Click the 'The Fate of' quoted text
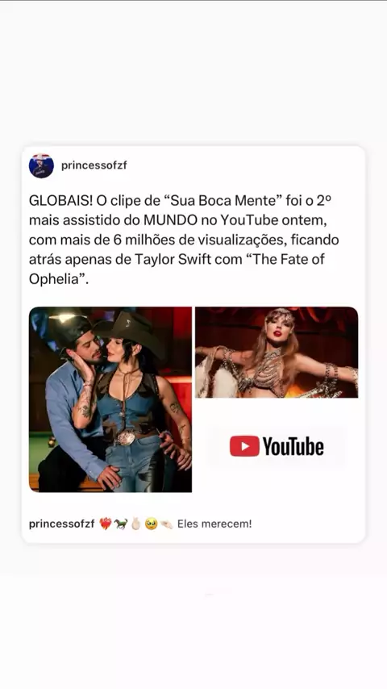 286,259
